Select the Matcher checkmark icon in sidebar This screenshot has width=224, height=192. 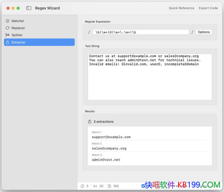point(8,21)
